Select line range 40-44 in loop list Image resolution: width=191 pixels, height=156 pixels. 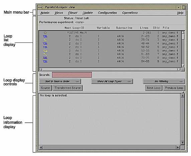[x=145, y=43]
